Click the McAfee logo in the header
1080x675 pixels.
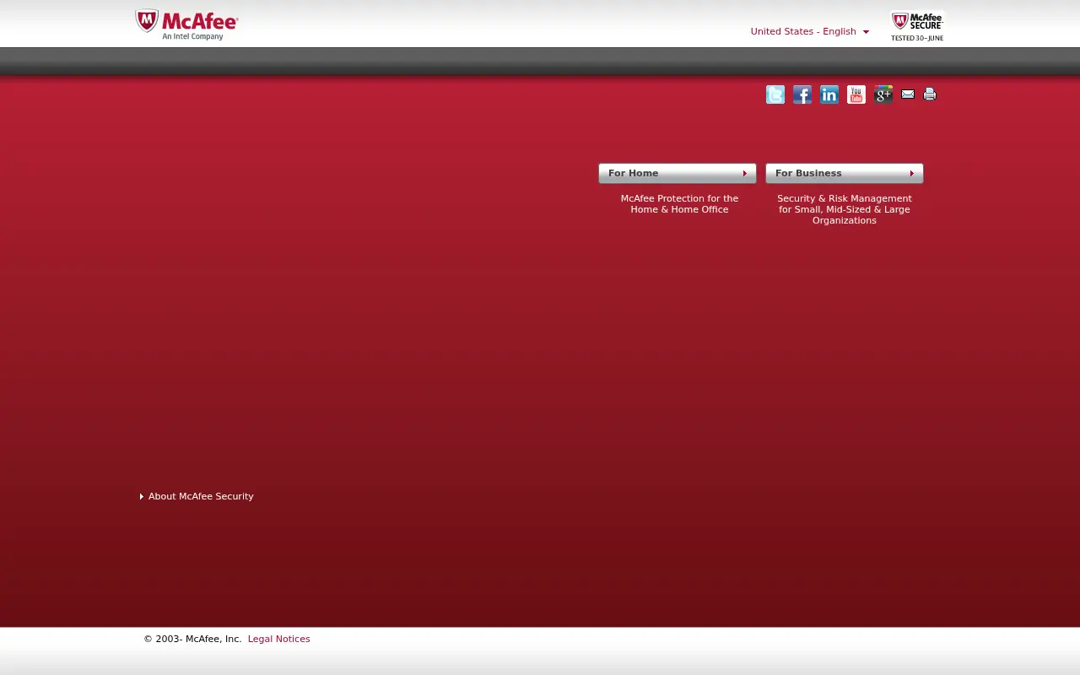186,24
